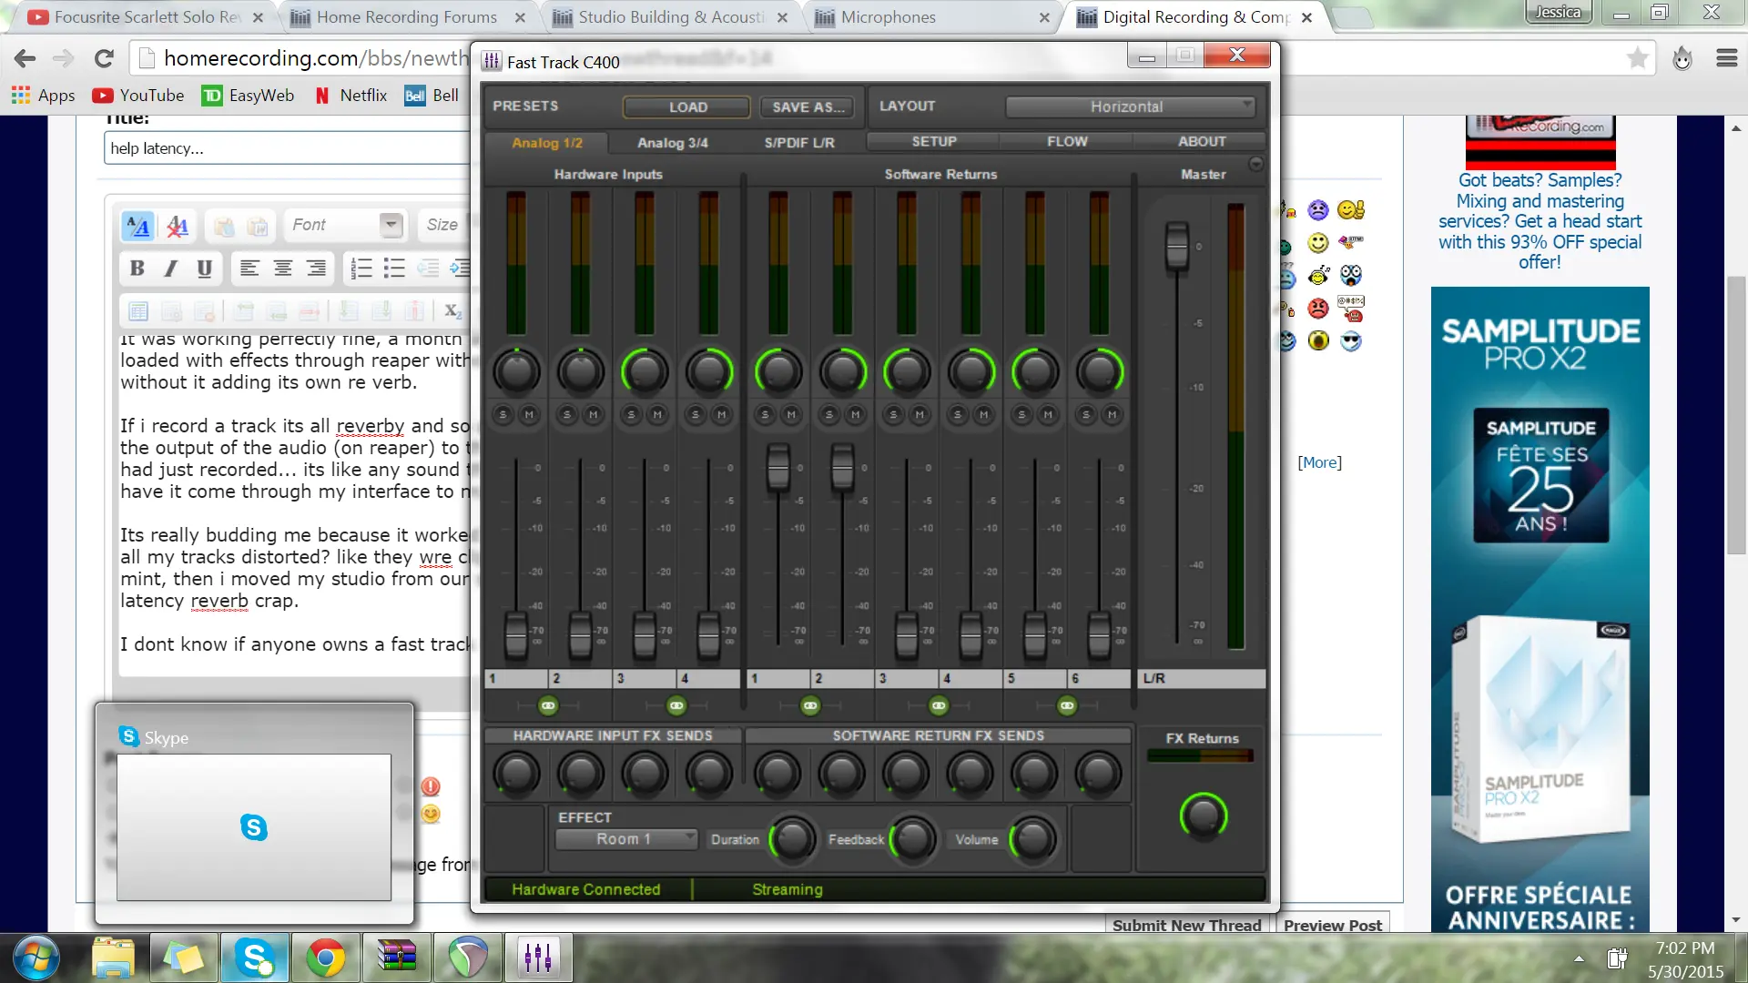Insert the red angry smiley
Viewport: 1748px width, 983px height.
point(1318,309)
